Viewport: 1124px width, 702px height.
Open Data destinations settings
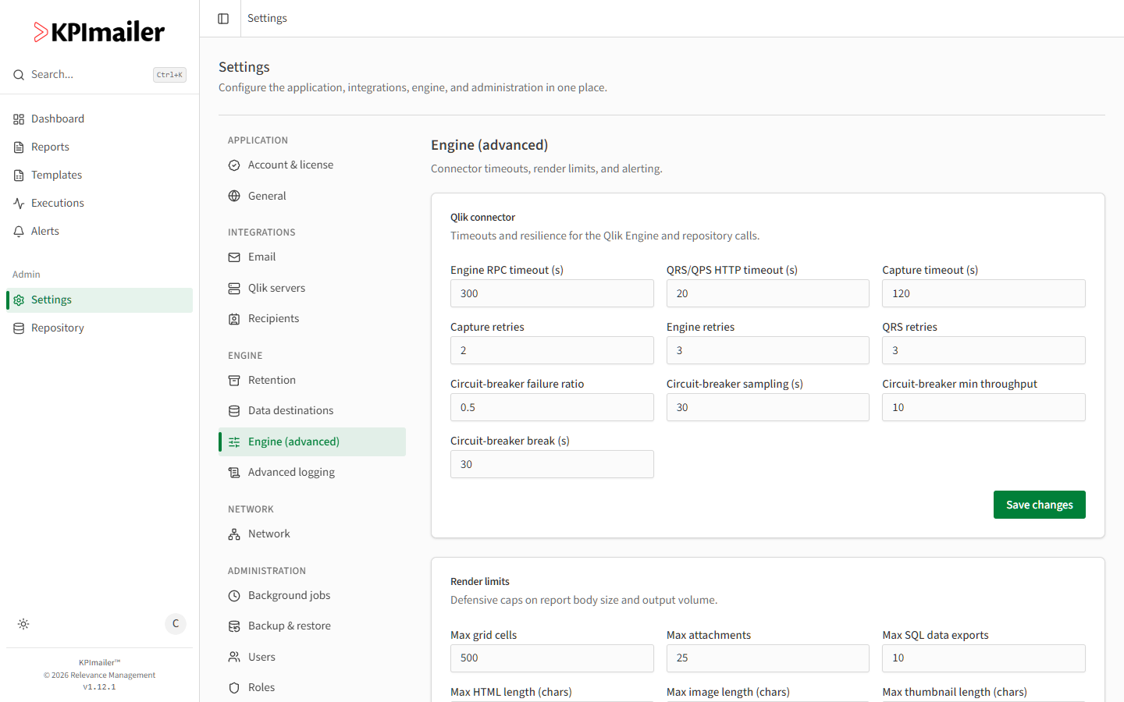tap(312, 411)
